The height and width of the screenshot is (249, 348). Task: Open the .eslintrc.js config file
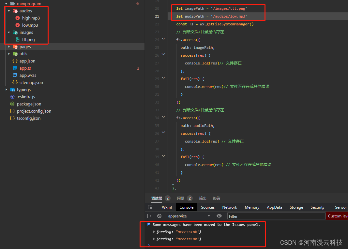26,97
